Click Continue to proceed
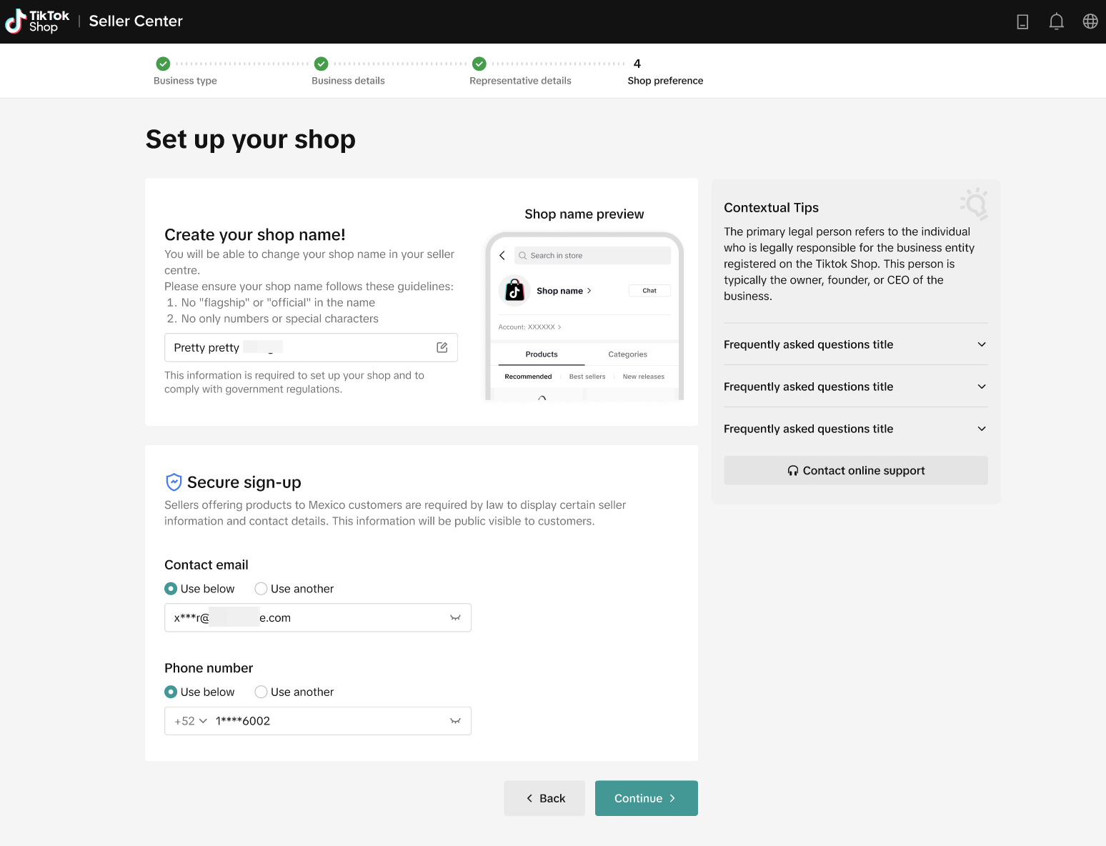 [x=646, y=798]
